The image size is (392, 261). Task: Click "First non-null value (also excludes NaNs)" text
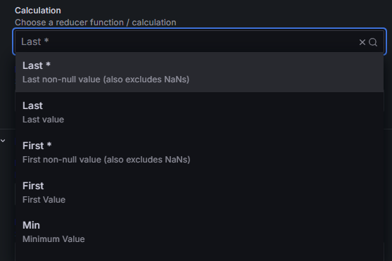tap(106, 160)
